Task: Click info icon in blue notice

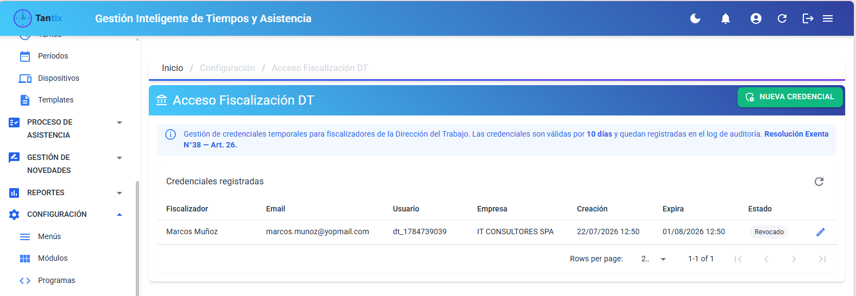Action: point(171,134)
